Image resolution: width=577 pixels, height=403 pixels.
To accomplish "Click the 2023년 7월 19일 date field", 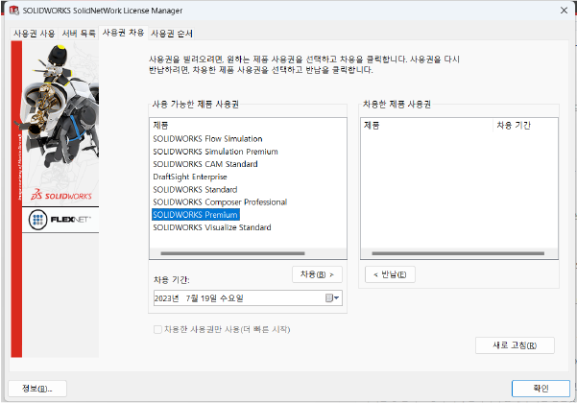I will [x=248, y=298].
